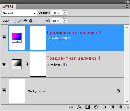The image size is (130, 111).
Task: Open layer style fx menu
Action: pyautogui.click(x=80, y=107)
